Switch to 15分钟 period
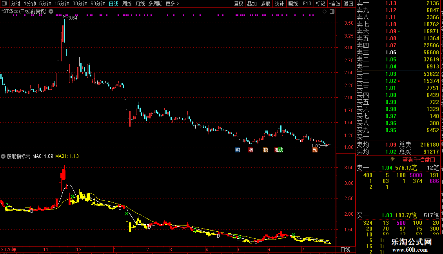This screenshot has height=254, width=443. point(62,4)
